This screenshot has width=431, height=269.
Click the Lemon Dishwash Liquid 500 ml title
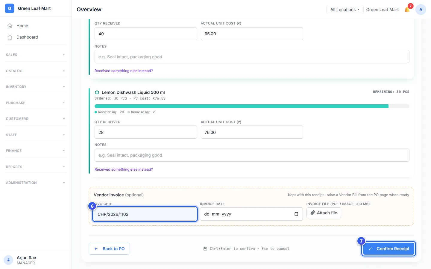pyautogui.click(x=133, y=92)
